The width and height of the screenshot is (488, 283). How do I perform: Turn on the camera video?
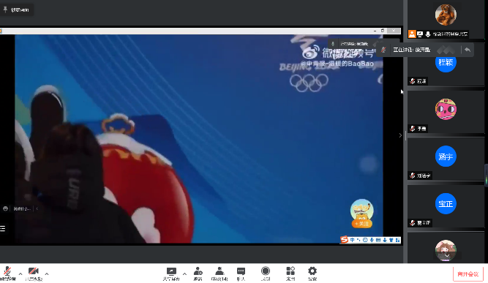tap(34, 273)
